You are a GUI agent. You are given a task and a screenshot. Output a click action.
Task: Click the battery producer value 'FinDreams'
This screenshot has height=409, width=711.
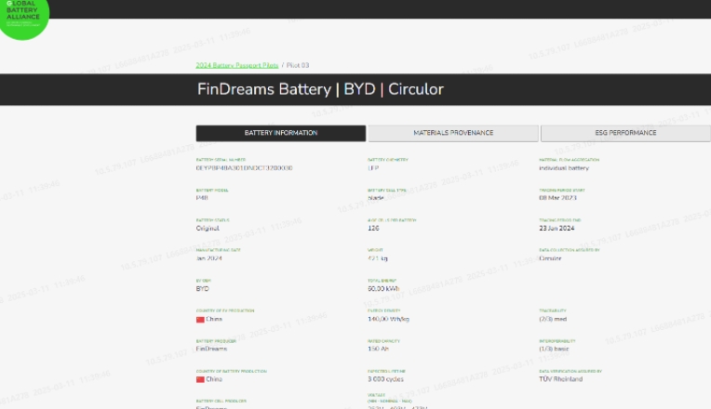click(211, 349)
